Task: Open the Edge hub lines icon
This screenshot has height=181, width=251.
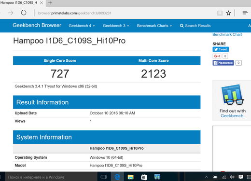Action: (x=245, y=13)
